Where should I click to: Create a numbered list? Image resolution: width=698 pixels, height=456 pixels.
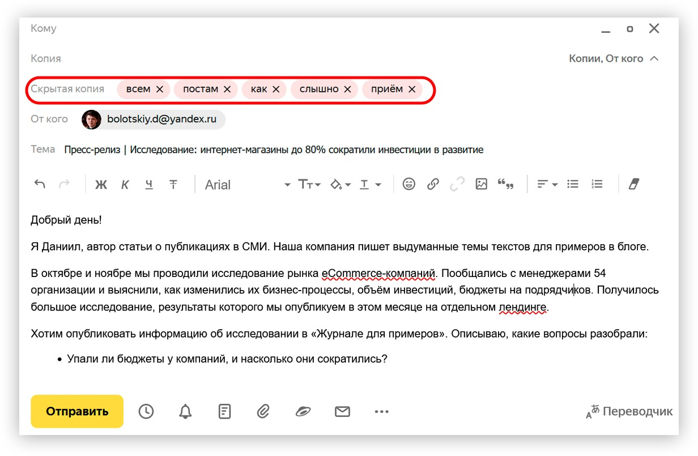pyautogui.click(x=597, y=184)
